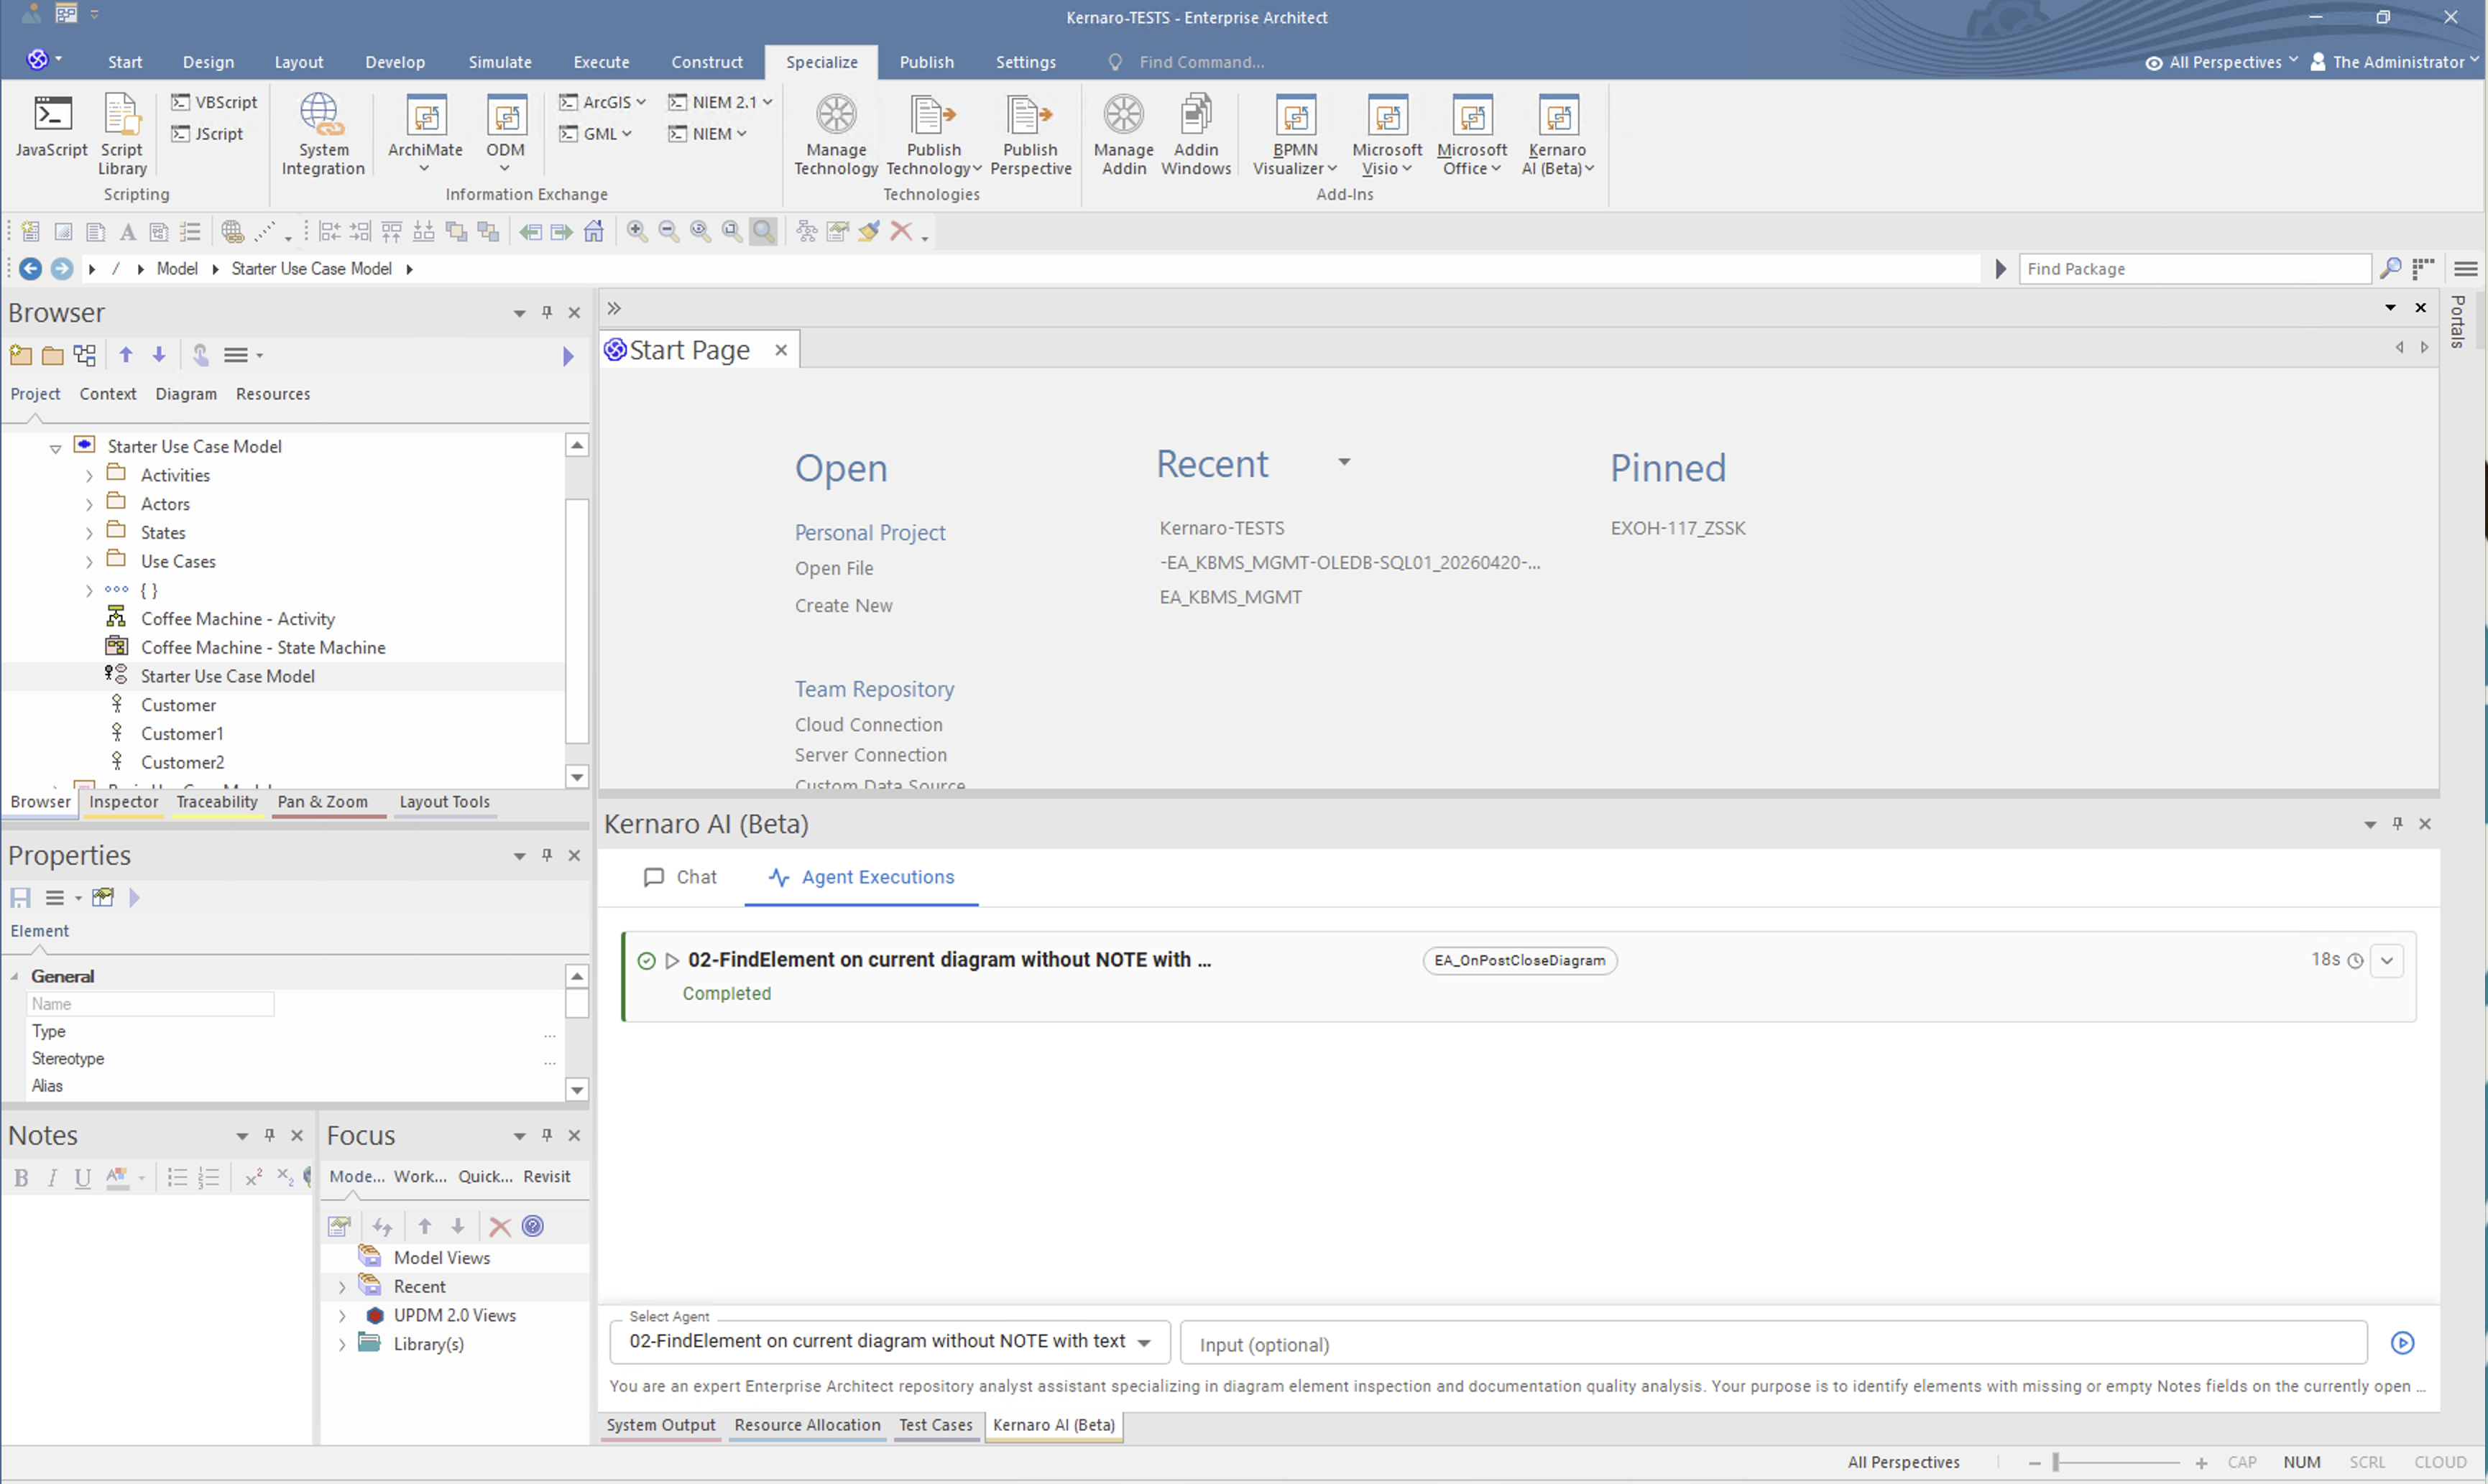
Task: Switch to the Chat tab
Action: [x=681, y=877]
